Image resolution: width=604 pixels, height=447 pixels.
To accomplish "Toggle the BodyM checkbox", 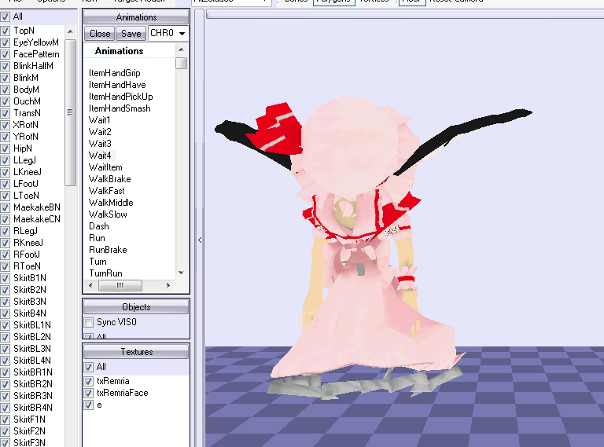I will (5, 90).
